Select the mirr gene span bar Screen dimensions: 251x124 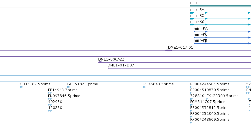click(x=221, y=6)
